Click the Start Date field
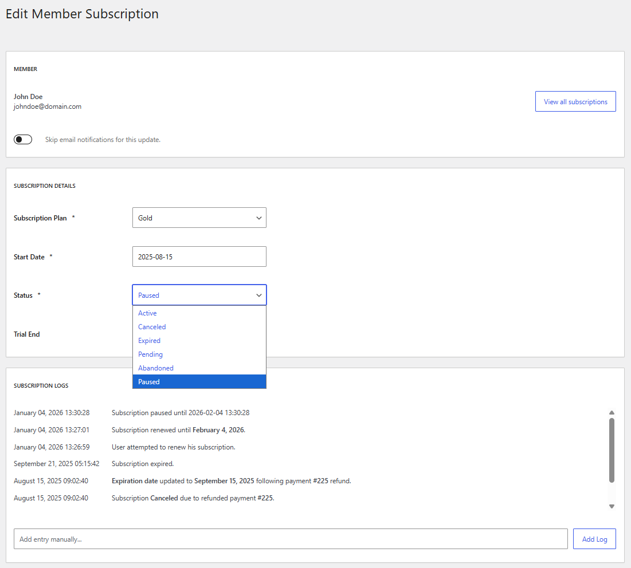 pyautogui.click(x=199, y=256)
